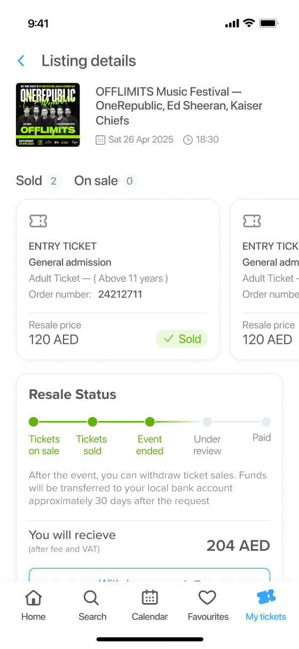
Task: Open order number 24212711 ticket card
Action: click(x=118, y=280)
